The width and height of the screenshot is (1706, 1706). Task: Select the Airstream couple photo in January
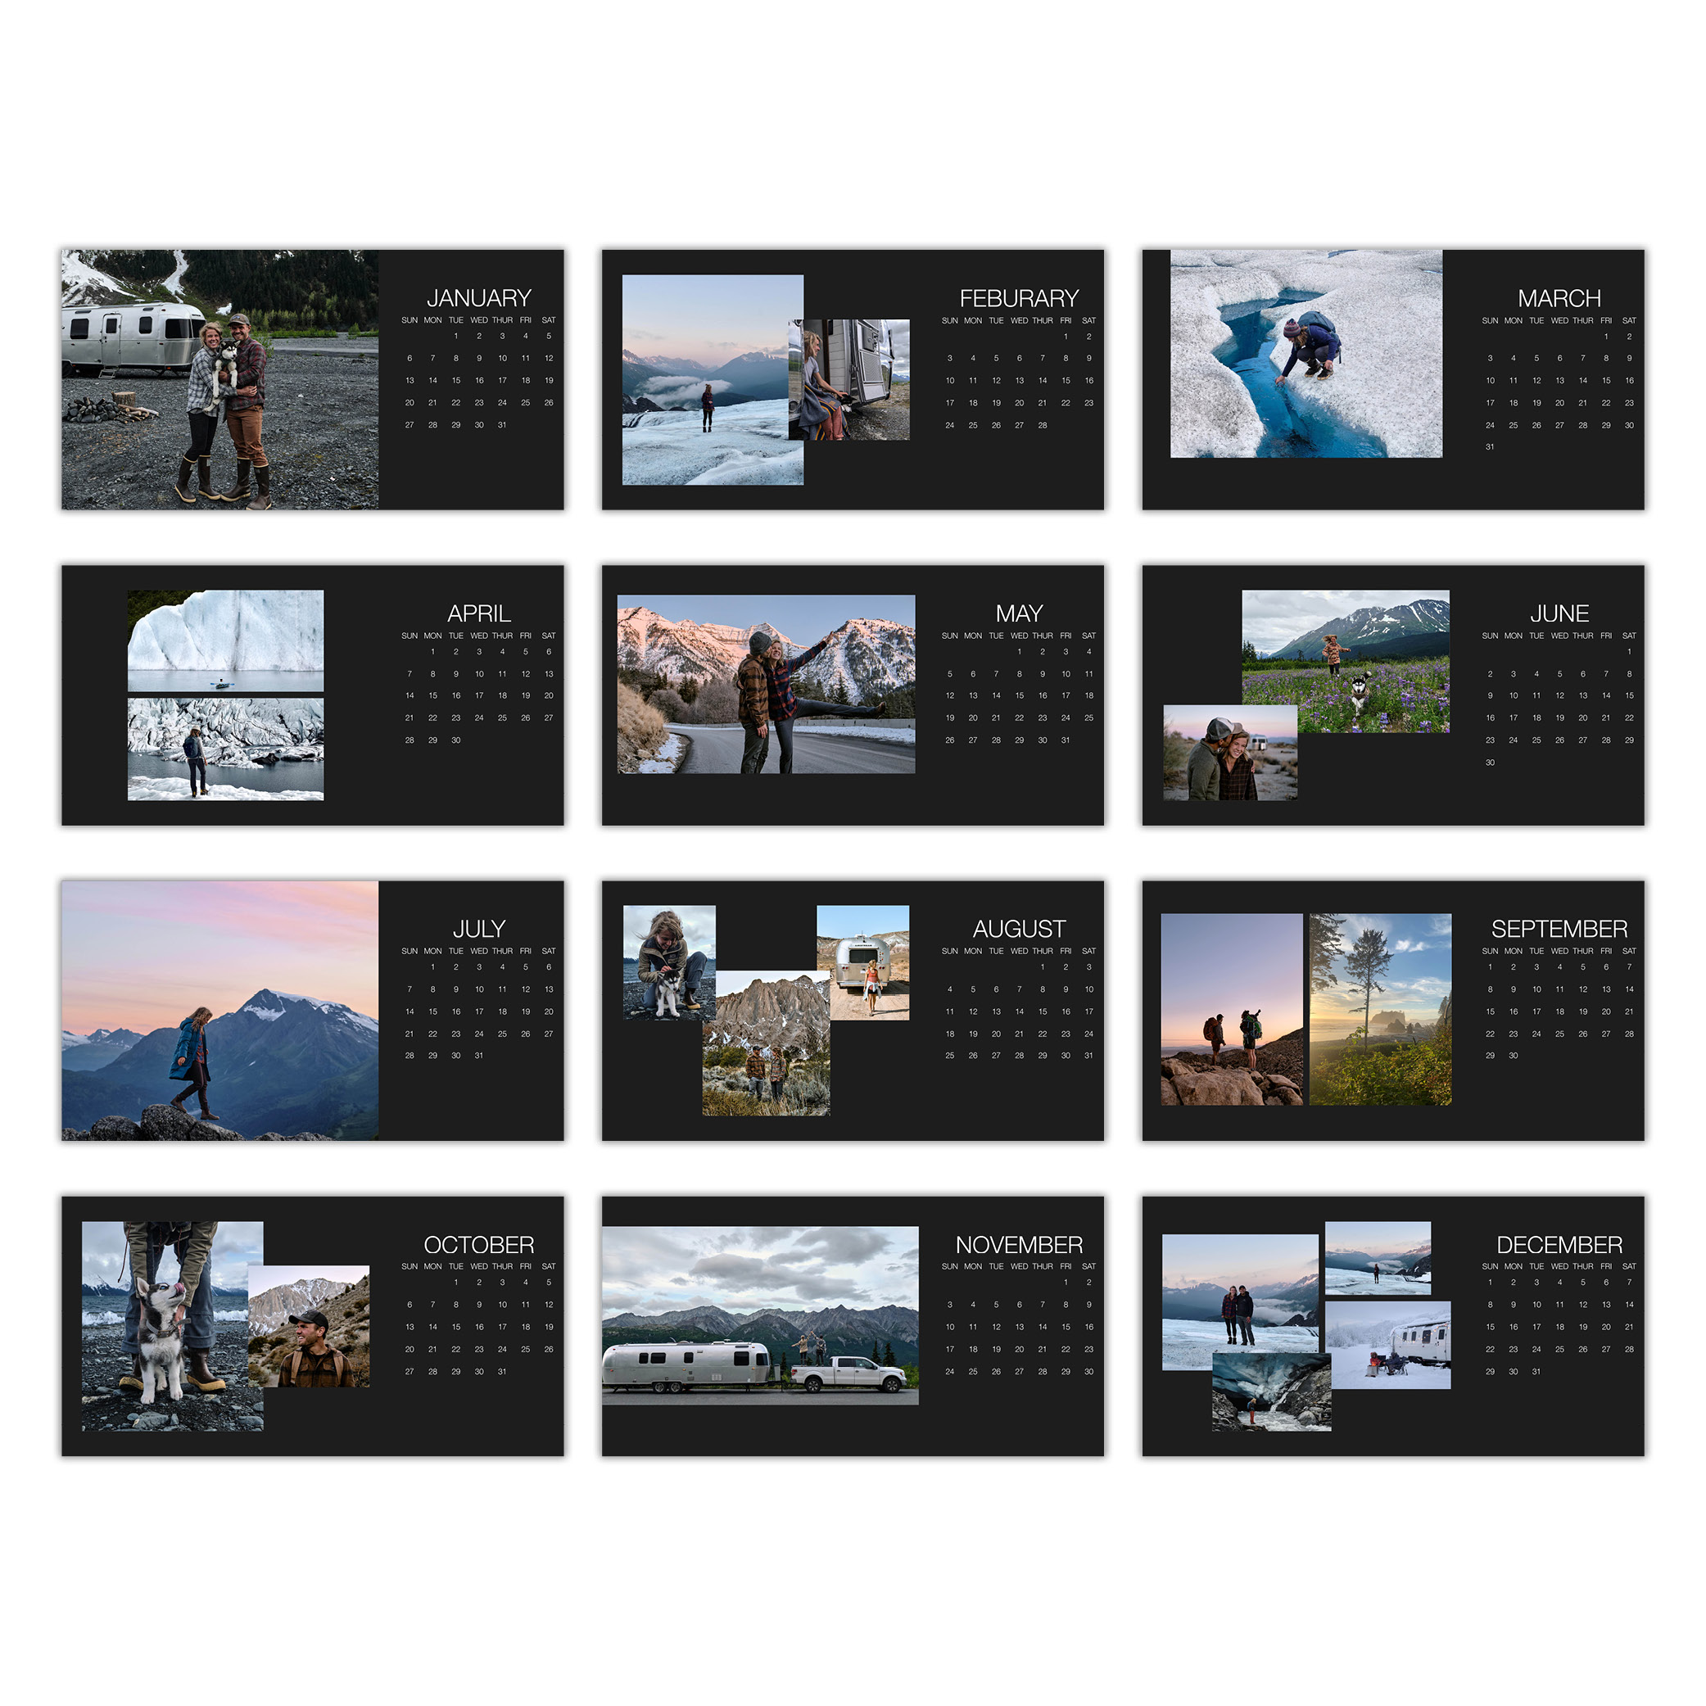(219, 380)
